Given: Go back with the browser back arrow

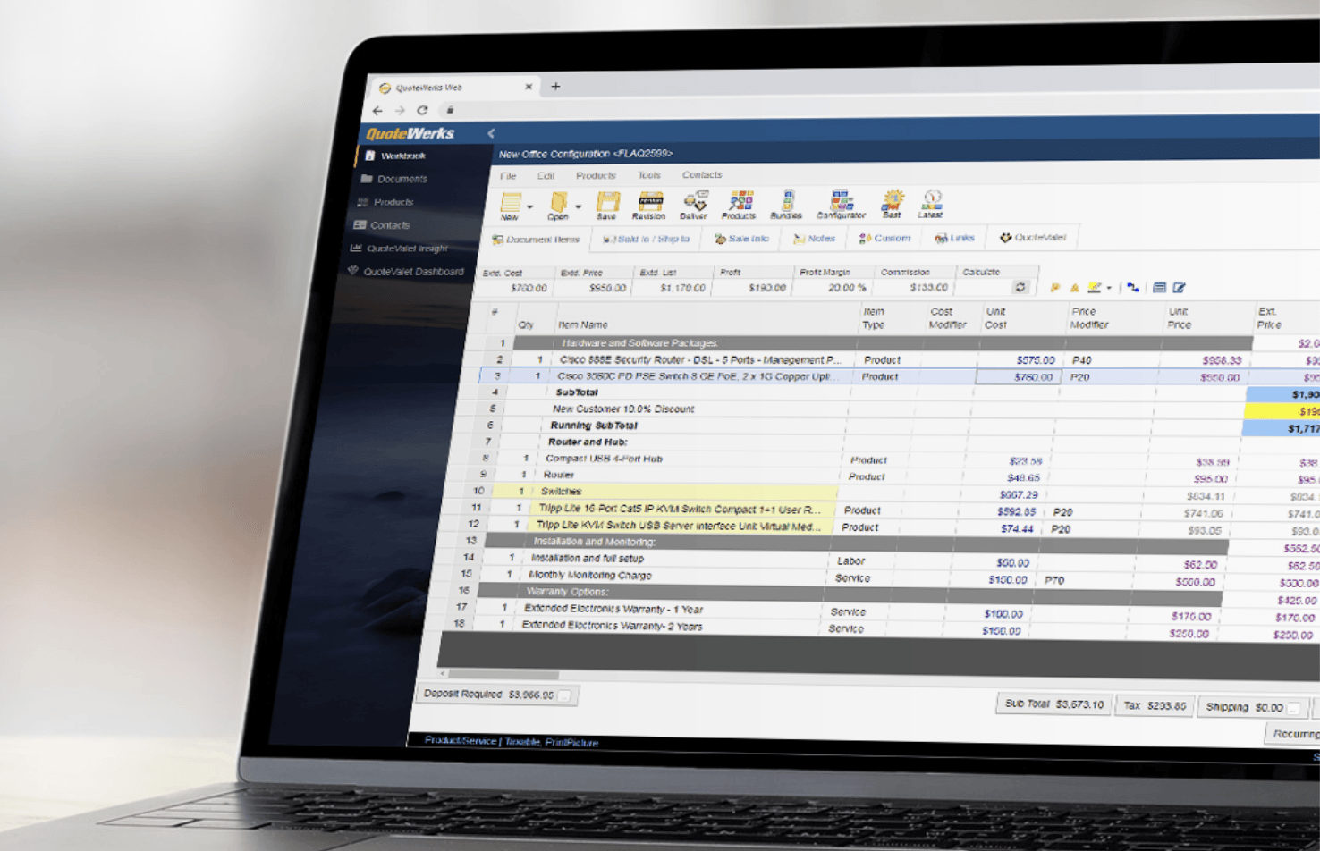Looking at the screenshot, I should pyautogui.click(x=377, y=111).
